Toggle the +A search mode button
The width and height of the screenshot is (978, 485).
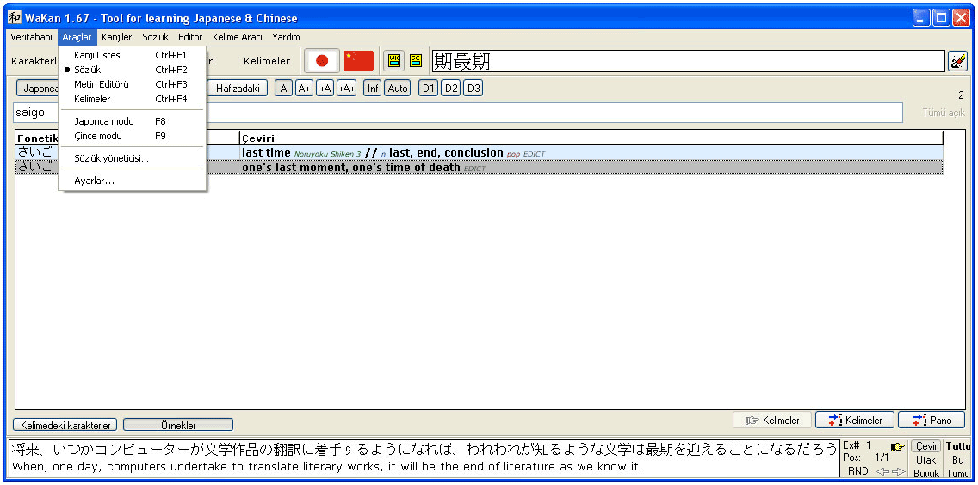click(x=325, y=89)
